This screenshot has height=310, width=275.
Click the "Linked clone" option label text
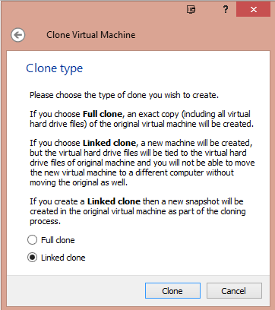point(63,258)
